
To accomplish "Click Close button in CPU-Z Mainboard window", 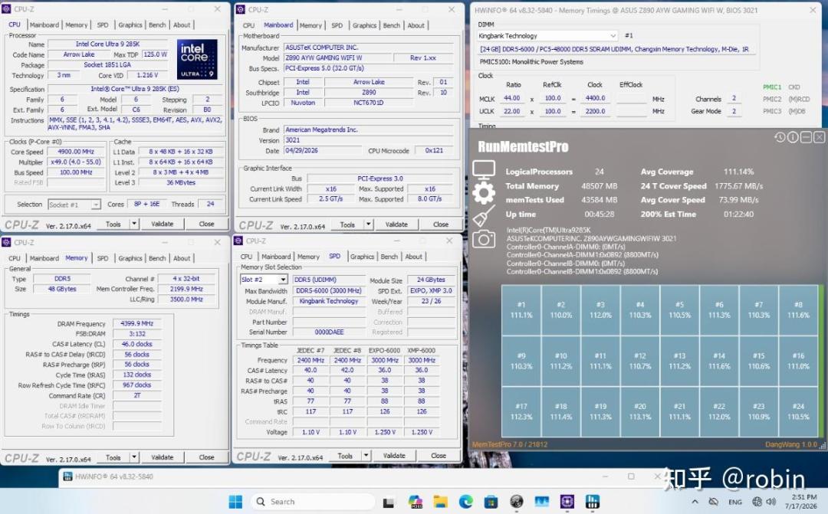I will click(440, 224).
